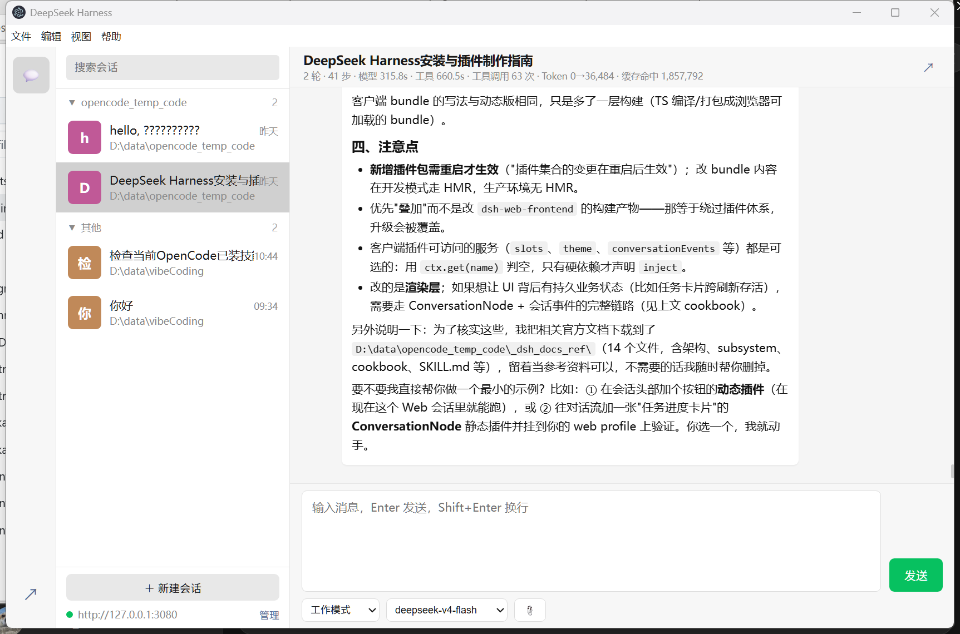Click the conversationEvents code snippet
The height and width of the screenshot is (634, 960).
(x=663, y=249)
